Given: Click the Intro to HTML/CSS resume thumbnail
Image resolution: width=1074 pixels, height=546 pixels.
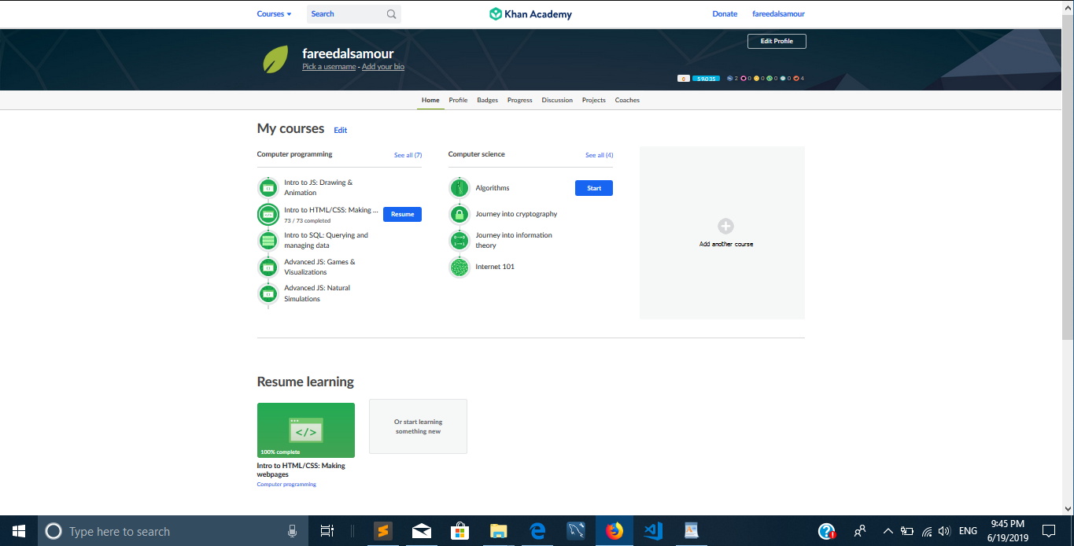Looking at the screenshot, I should [306, 430].
